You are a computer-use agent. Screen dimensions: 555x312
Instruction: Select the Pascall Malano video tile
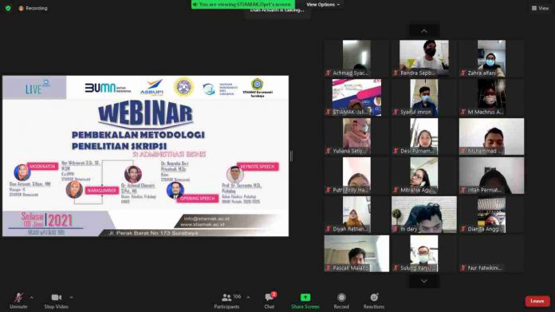coord(356,254)
